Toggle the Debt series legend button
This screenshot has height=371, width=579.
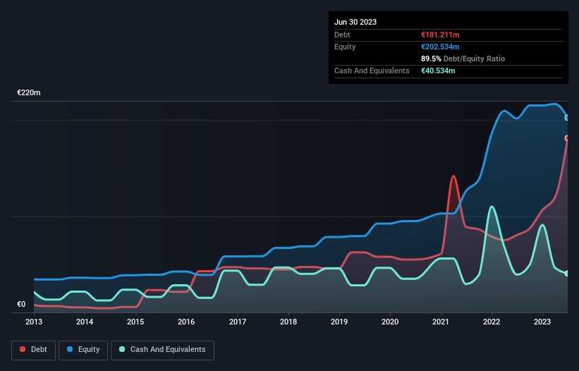click(34, 350)
